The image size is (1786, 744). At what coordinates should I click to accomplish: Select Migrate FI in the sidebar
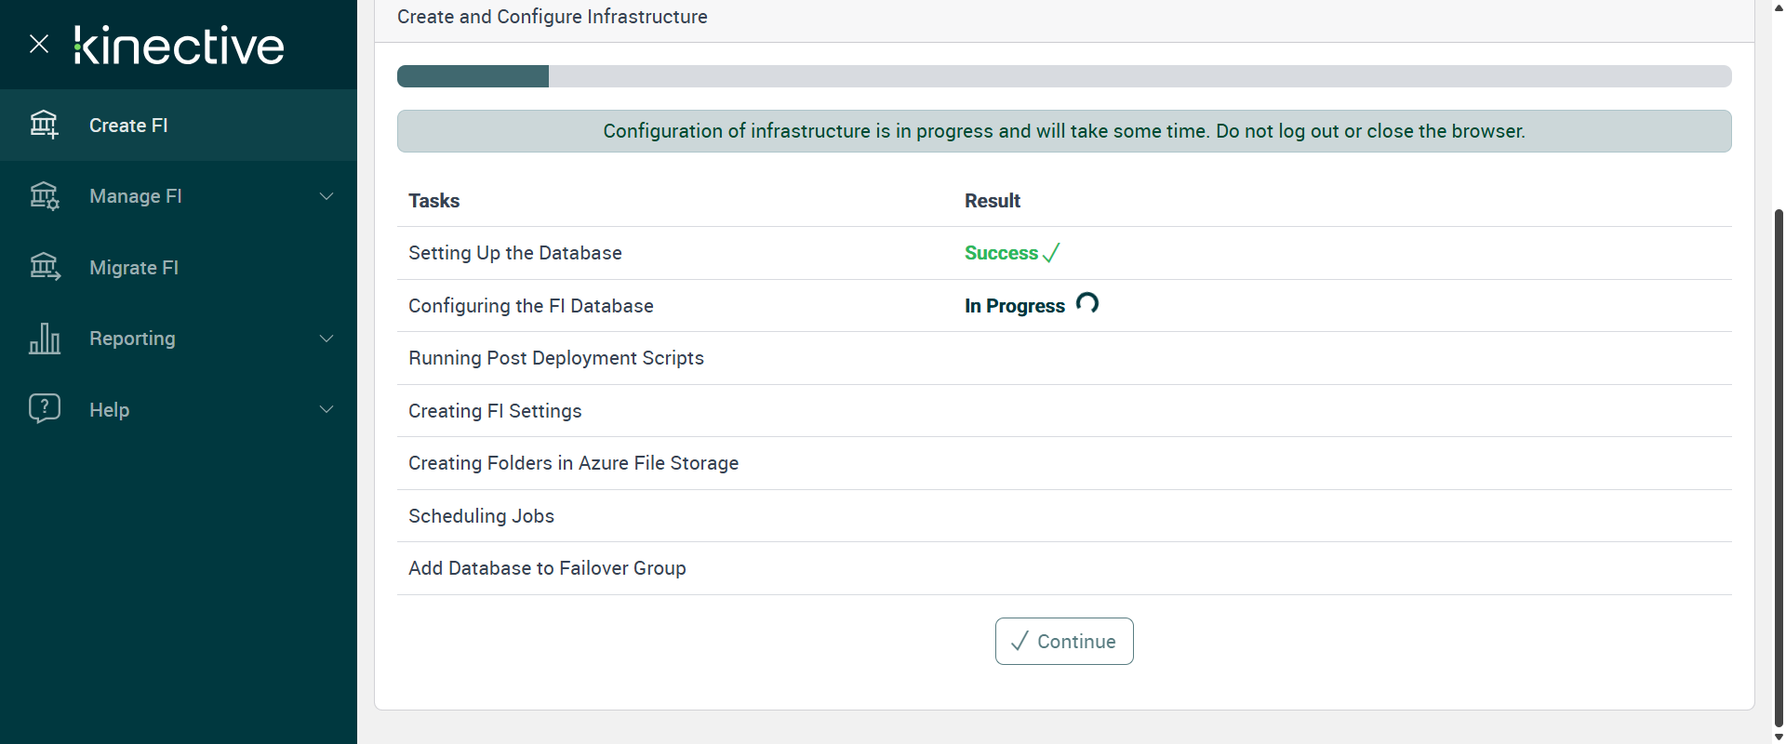134,268
